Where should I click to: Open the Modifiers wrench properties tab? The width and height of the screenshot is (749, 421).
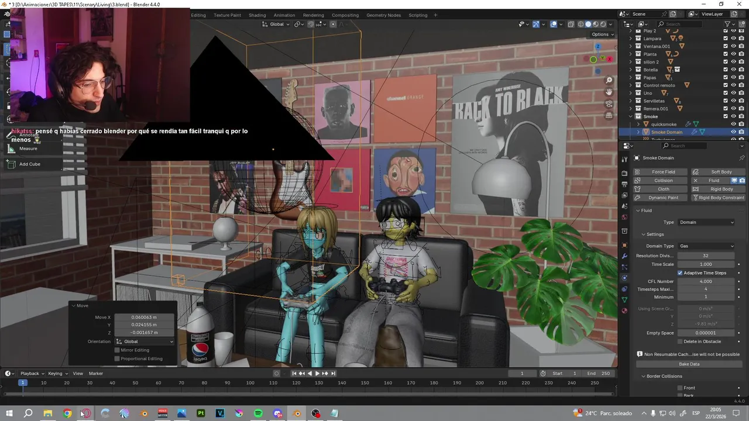pyautogui.click(x=624, y=256)
